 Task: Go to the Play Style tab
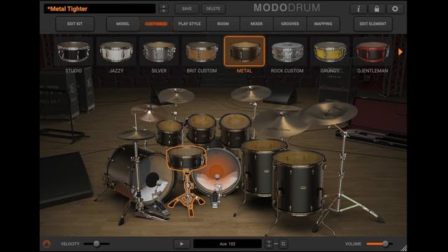click(x=190, y=24)
